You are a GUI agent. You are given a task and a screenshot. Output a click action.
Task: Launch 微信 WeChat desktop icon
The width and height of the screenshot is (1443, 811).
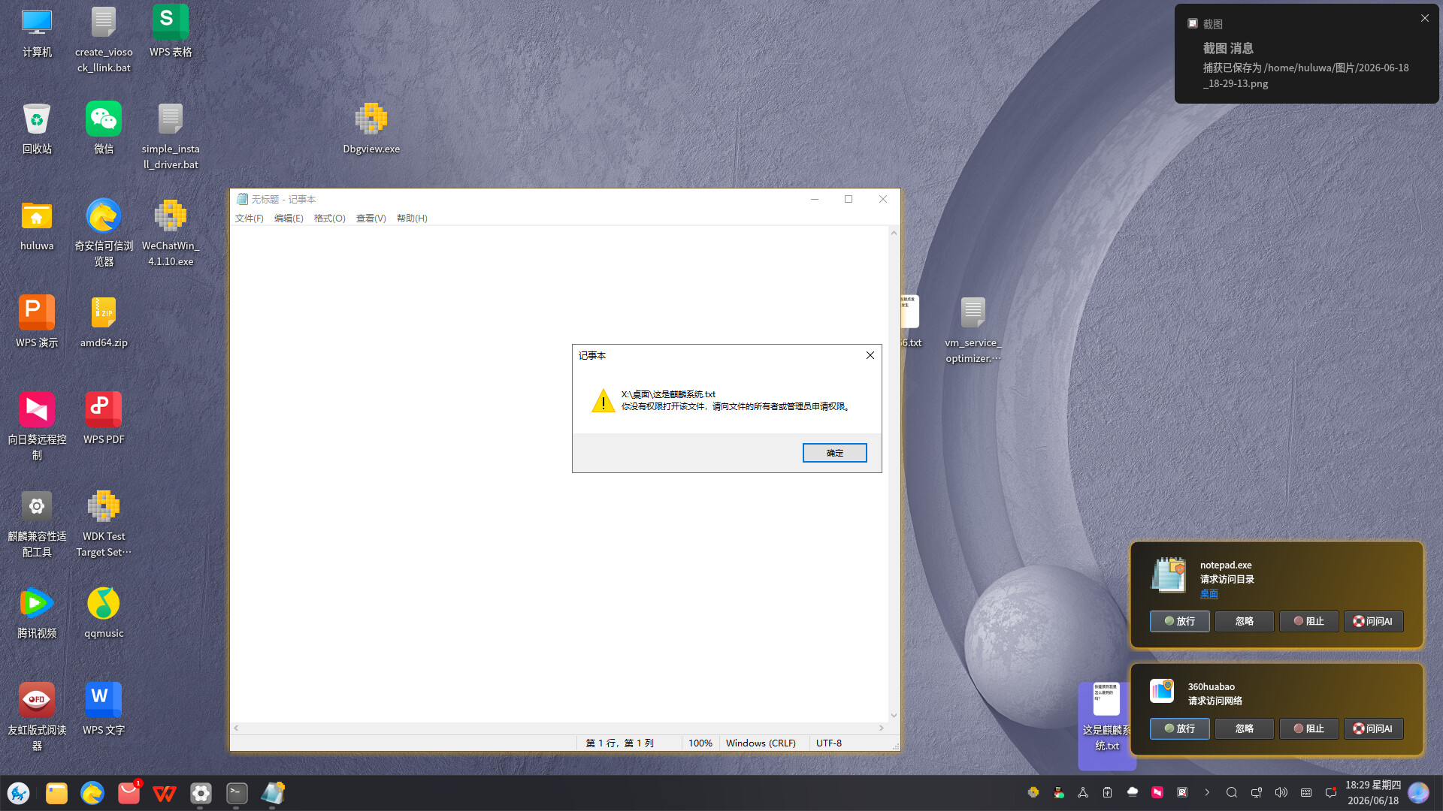[104, 128]
